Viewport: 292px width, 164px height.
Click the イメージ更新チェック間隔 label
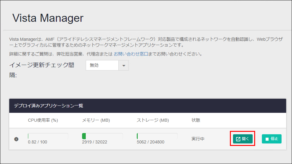42,70
